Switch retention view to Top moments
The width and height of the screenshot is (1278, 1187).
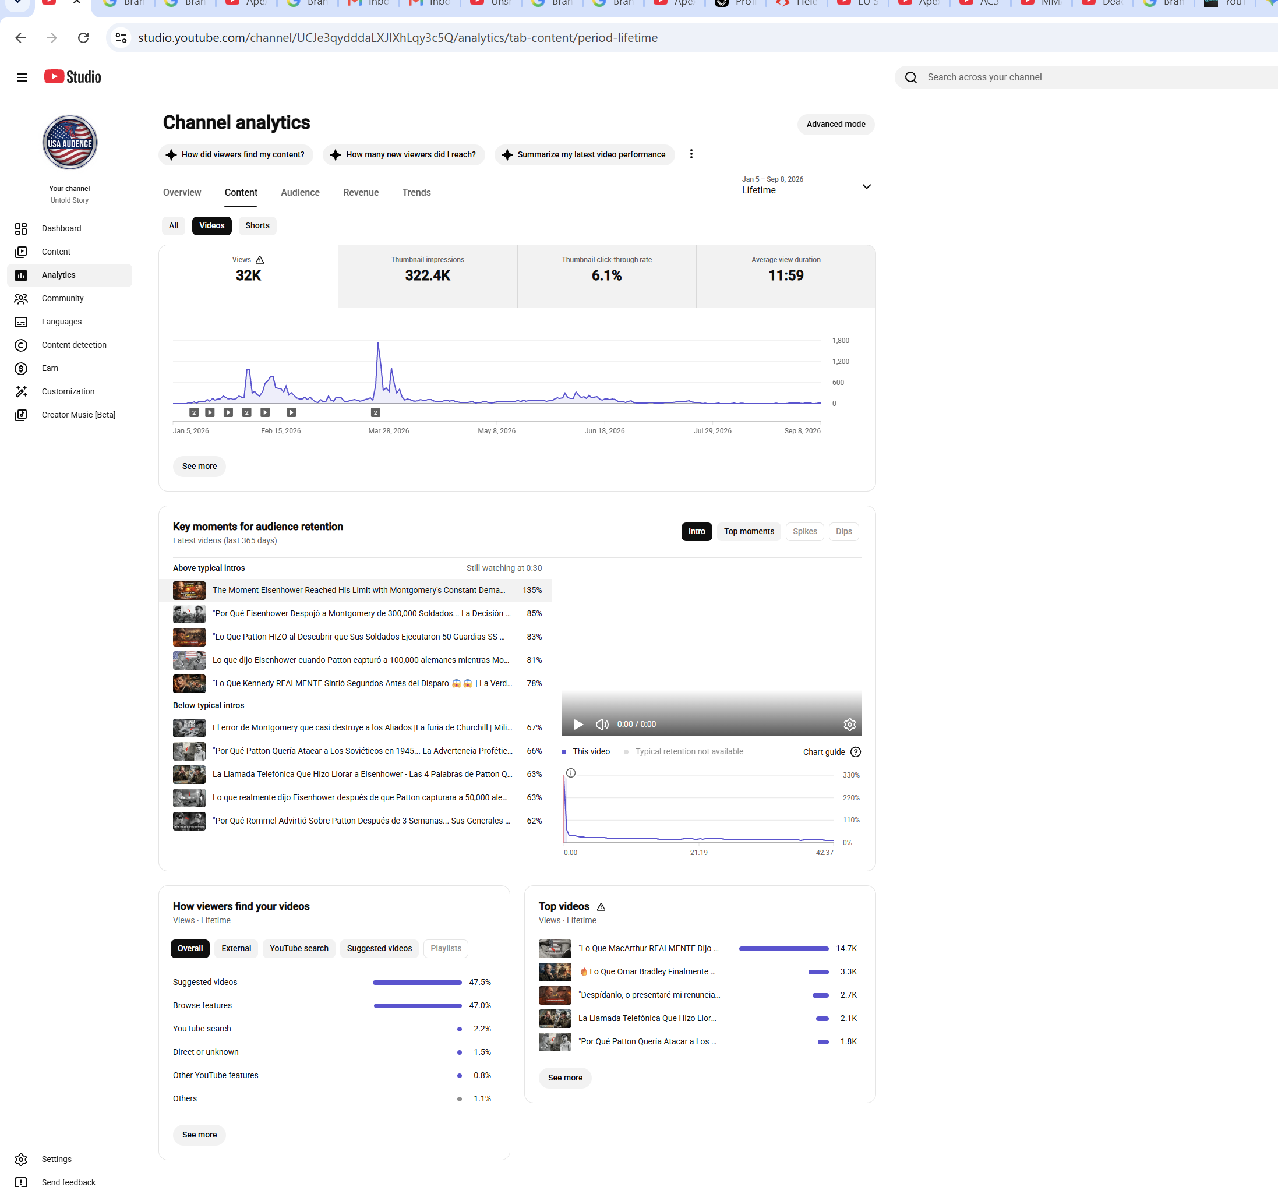pos(749,532)
